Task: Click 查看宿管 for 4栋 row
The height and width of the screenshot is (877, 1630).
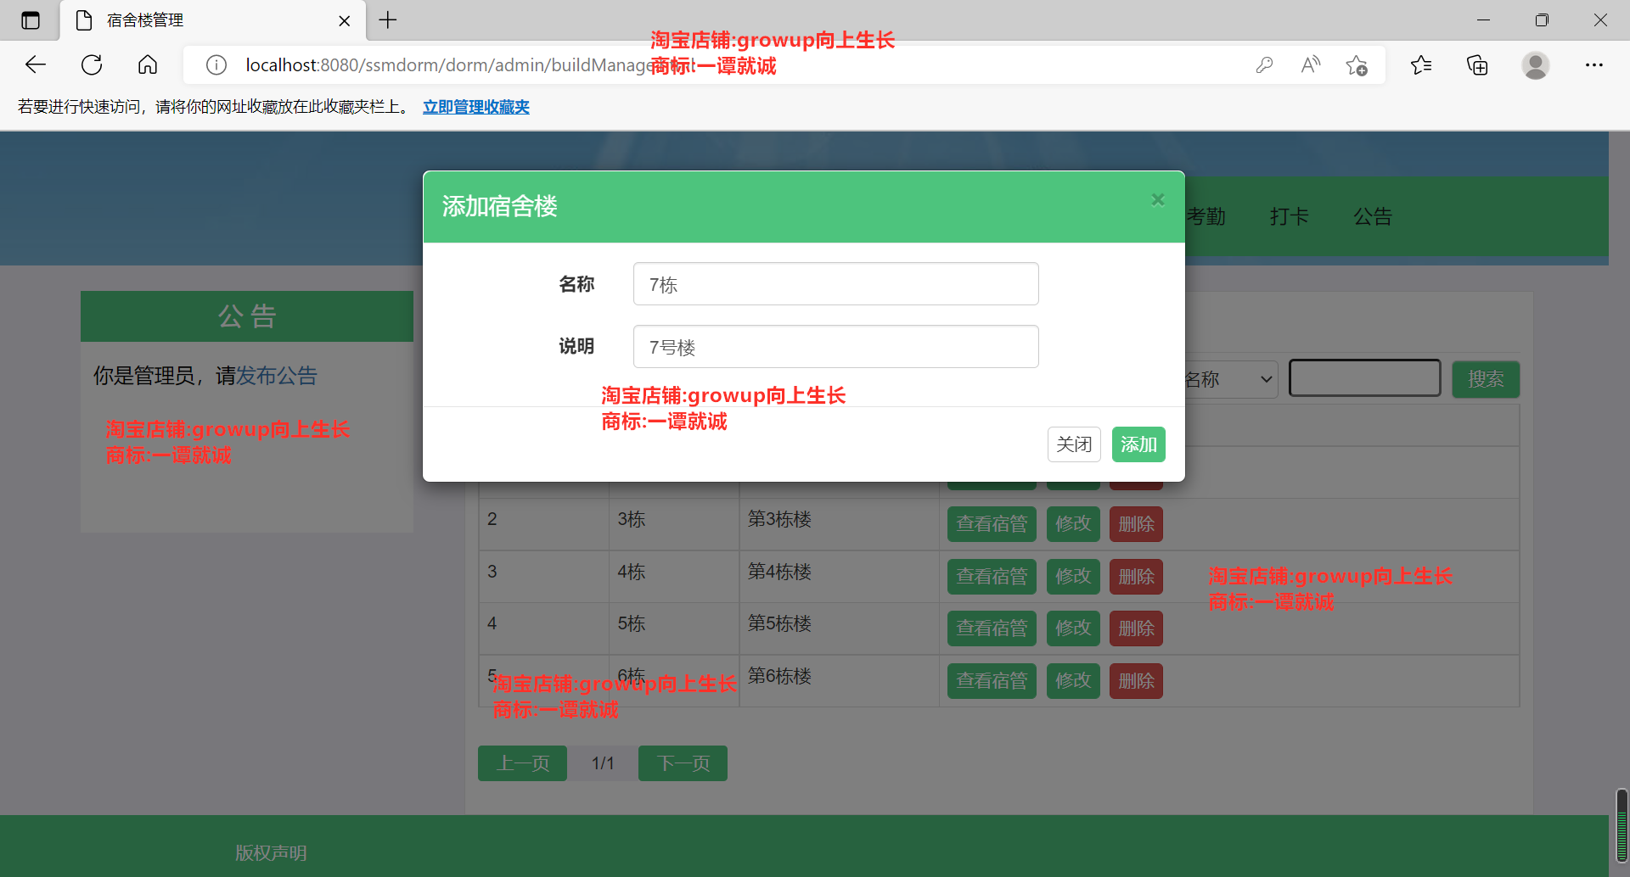Action: 992,577
